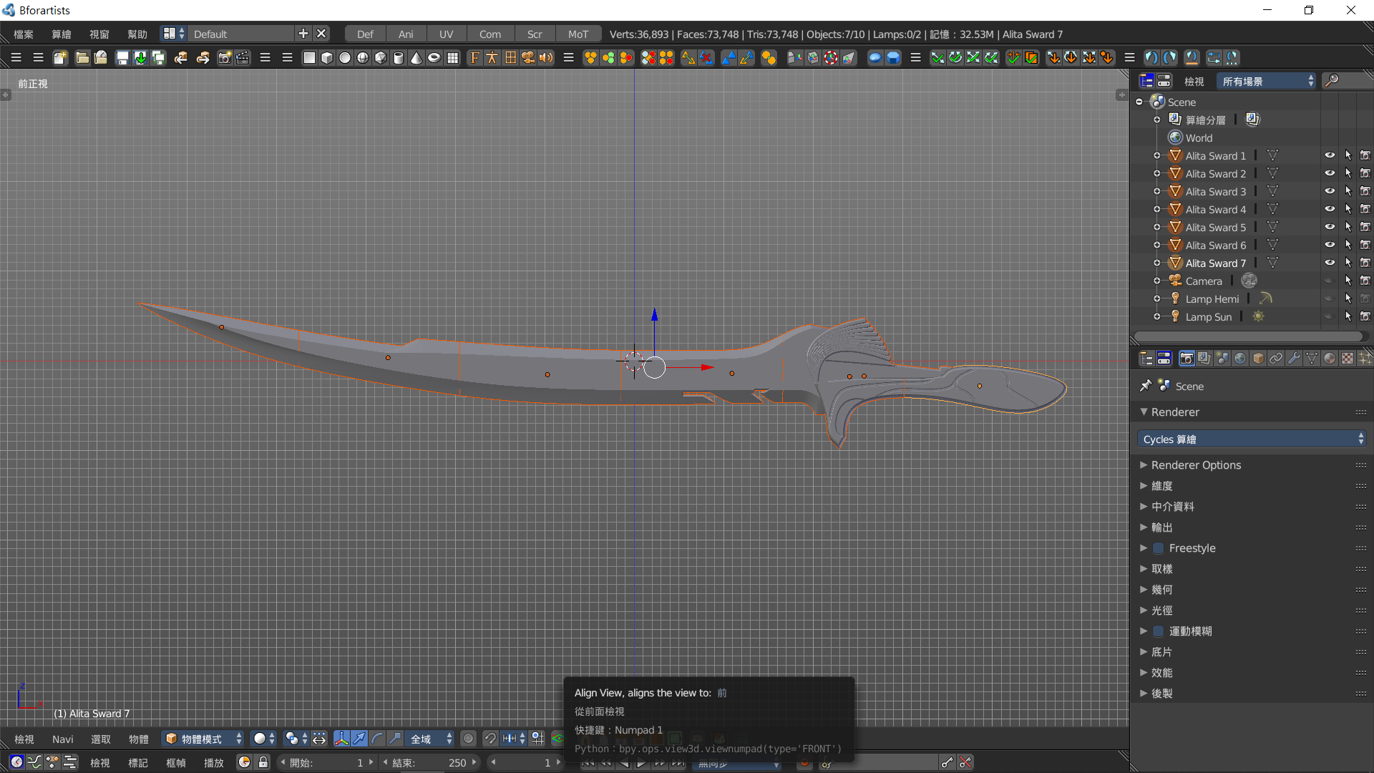Add a cone mesh primitive
Screen dimensions: 1374x773
[x=416, y=58]
